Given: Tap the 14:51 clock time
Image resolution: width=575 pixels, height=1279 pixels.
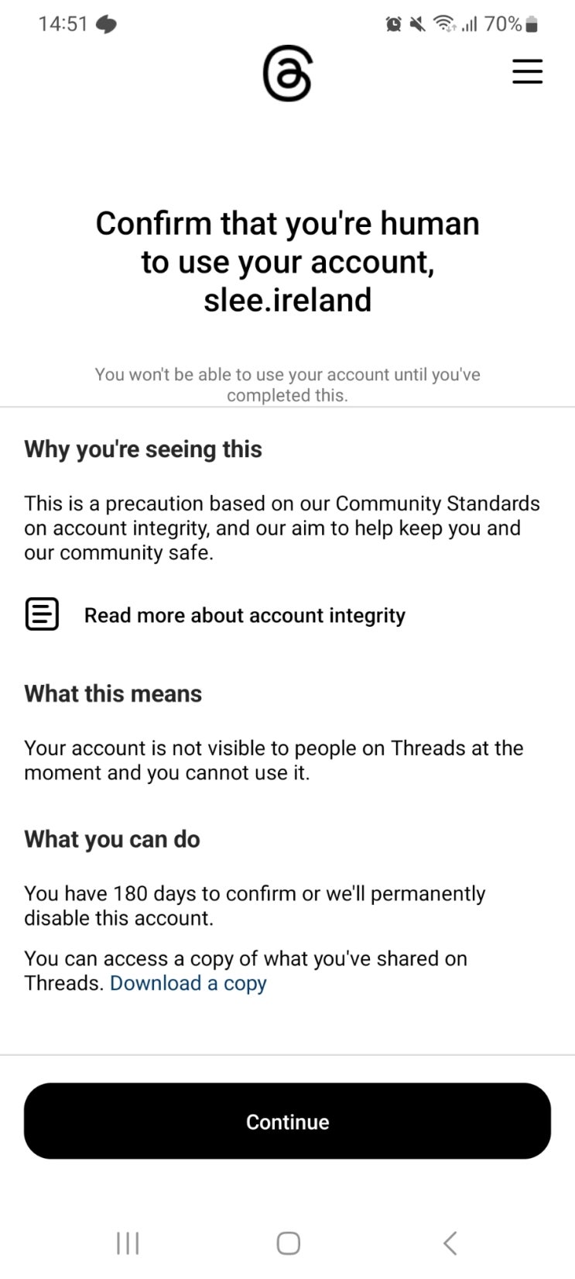Looking at the screenshot, I should [63, 24].
